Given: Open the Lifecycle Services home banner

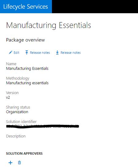Looking at the screenshot, I should click(x=26, y=6).
